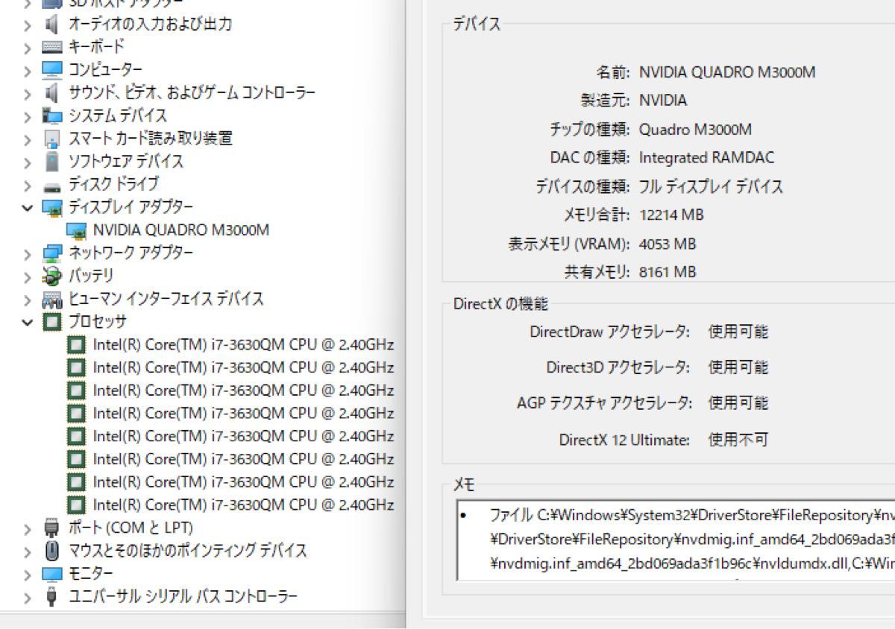Click 使用不可 next to DirectX 12 Ultimate

tap(738, 440)
